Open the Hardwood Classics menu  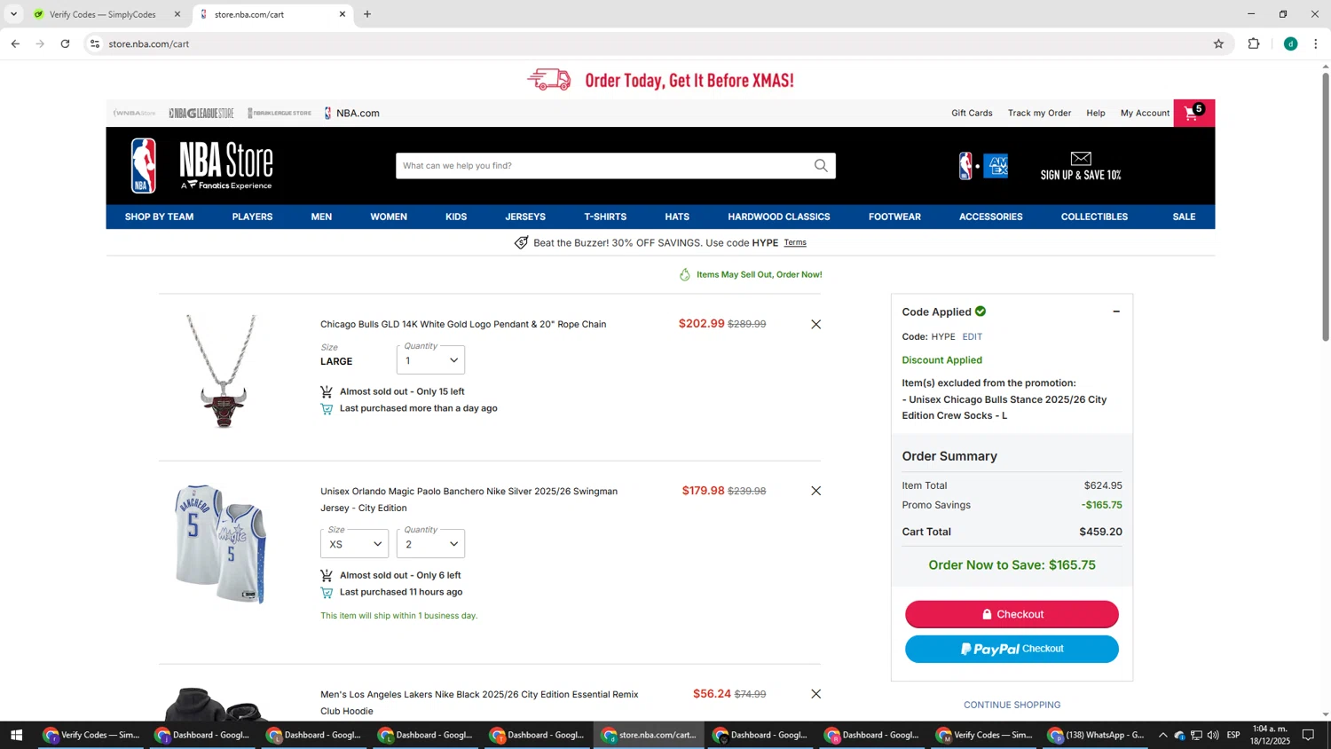(779, 217)
